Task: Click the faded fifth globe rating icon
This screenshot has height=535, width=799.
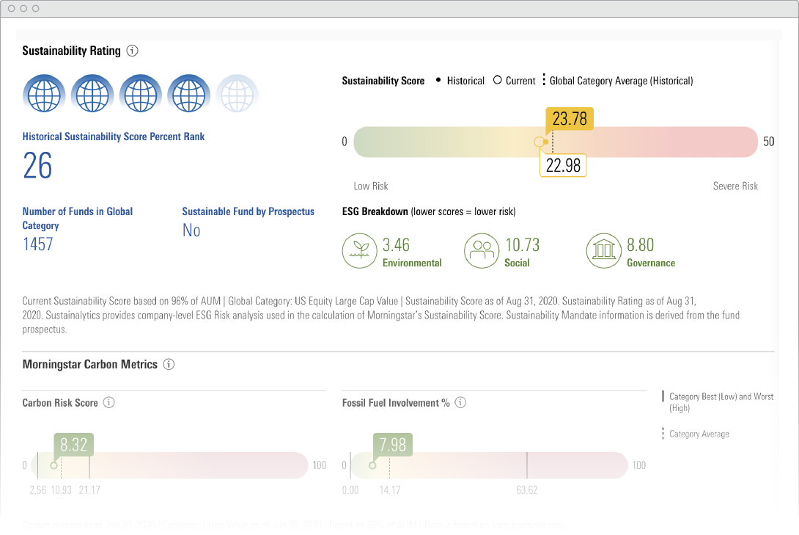Action: tap(237, 94)
